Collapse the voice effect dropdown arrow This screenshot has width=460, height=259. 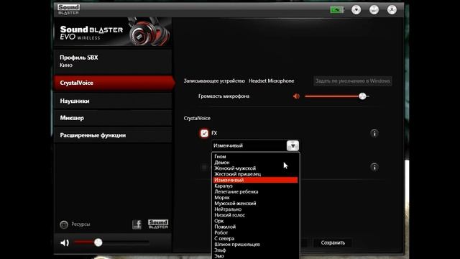pos(293,145)
